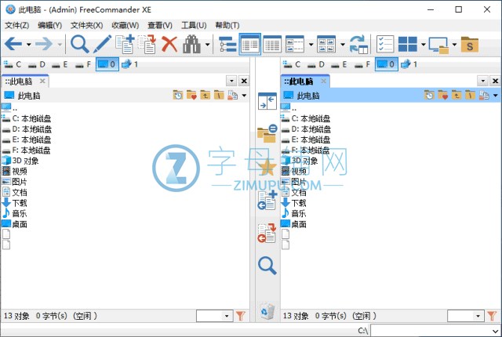
Task: Toggle the right panel filter funnel icon
Action: coord(492,316)
